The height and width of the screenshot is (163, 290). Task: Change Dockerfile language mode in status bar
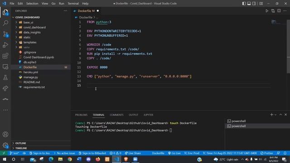(158, 153)
